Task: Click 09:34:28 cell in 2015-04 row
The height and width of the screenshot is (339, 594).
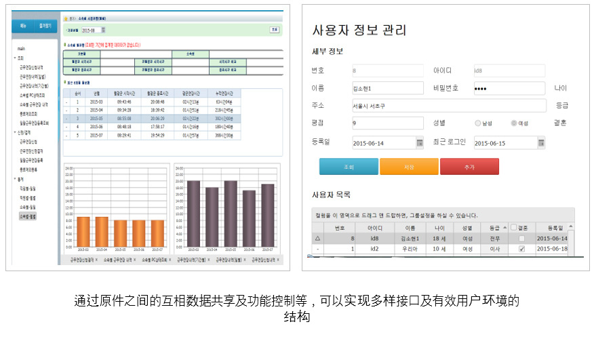Action: (124, 111)
